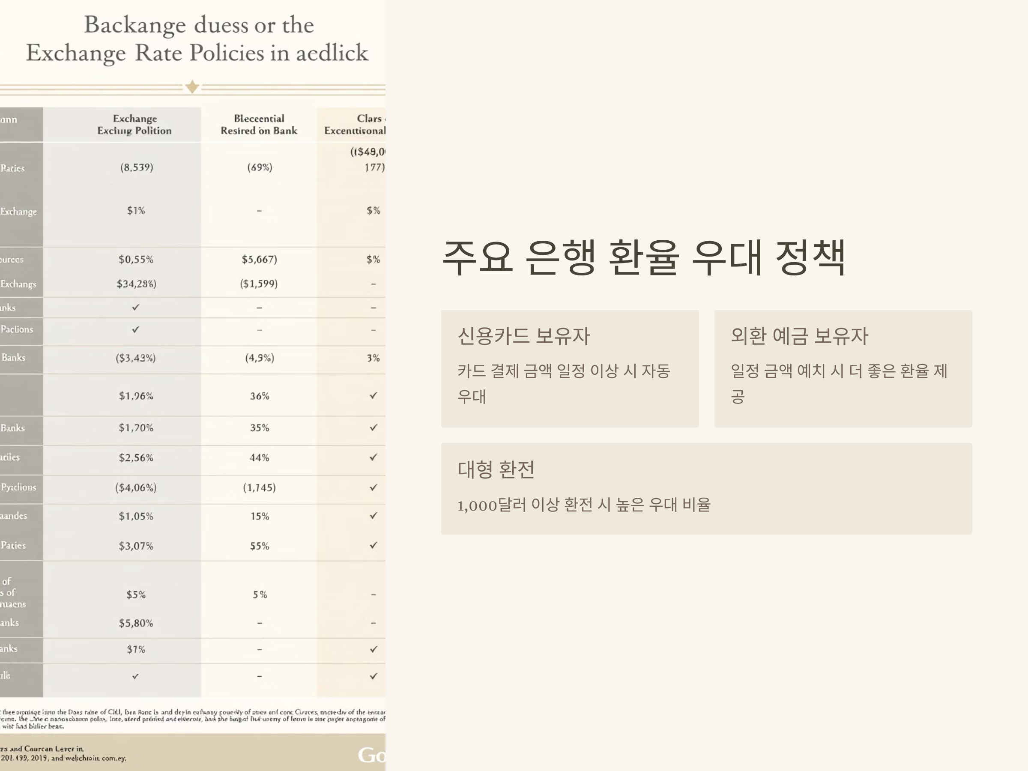The image size is (1028, 771).
Task: Click the ($3,43%) table cell
Action: [x=135, y=358]
